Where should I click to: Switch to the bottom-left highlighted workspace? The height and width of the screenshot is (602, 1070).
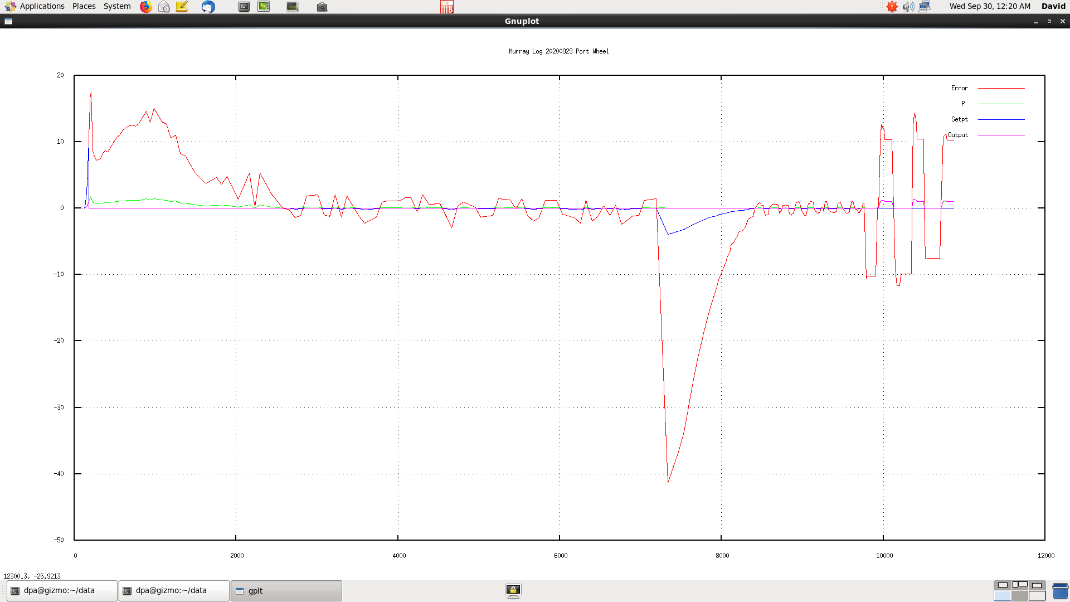[1003, 596]
